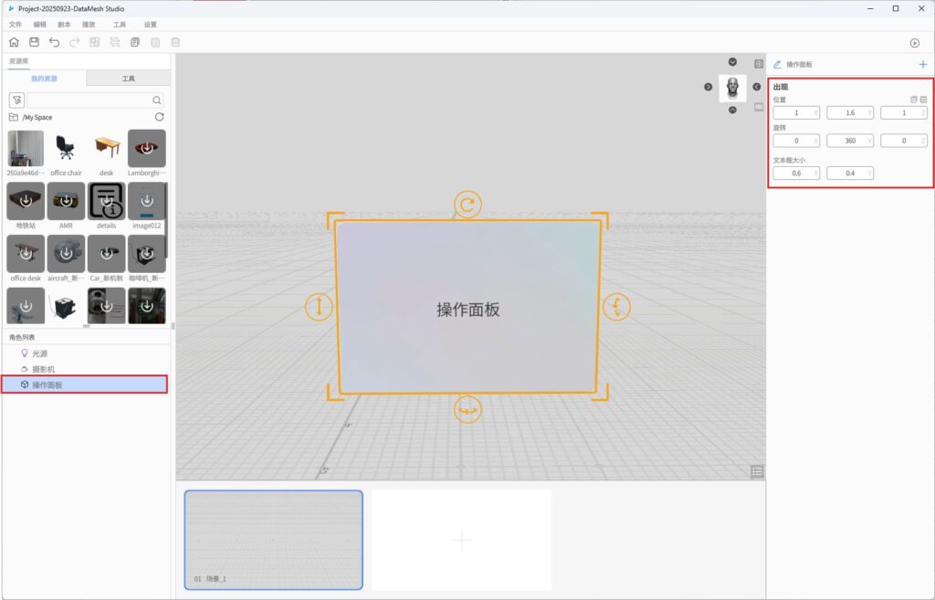Select 摄影机 in the role list

pyautogui.click(x=44, y=369)
